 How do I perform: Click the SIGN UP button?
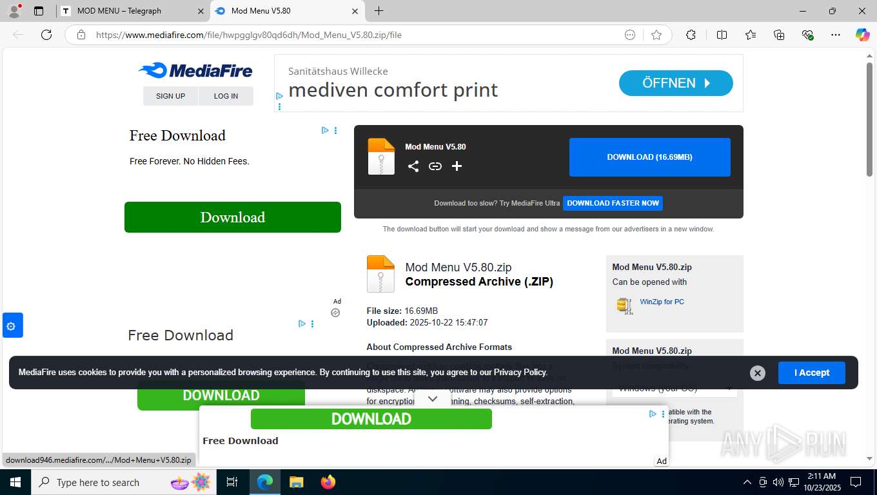pos(170,96)
